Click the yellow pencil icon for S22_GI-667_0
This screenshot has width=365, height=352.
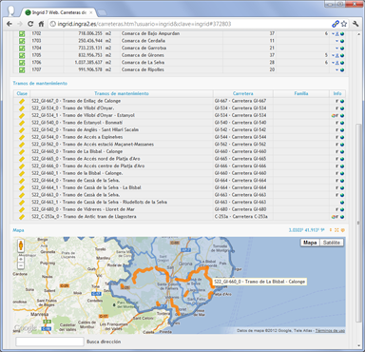[22, 101]
